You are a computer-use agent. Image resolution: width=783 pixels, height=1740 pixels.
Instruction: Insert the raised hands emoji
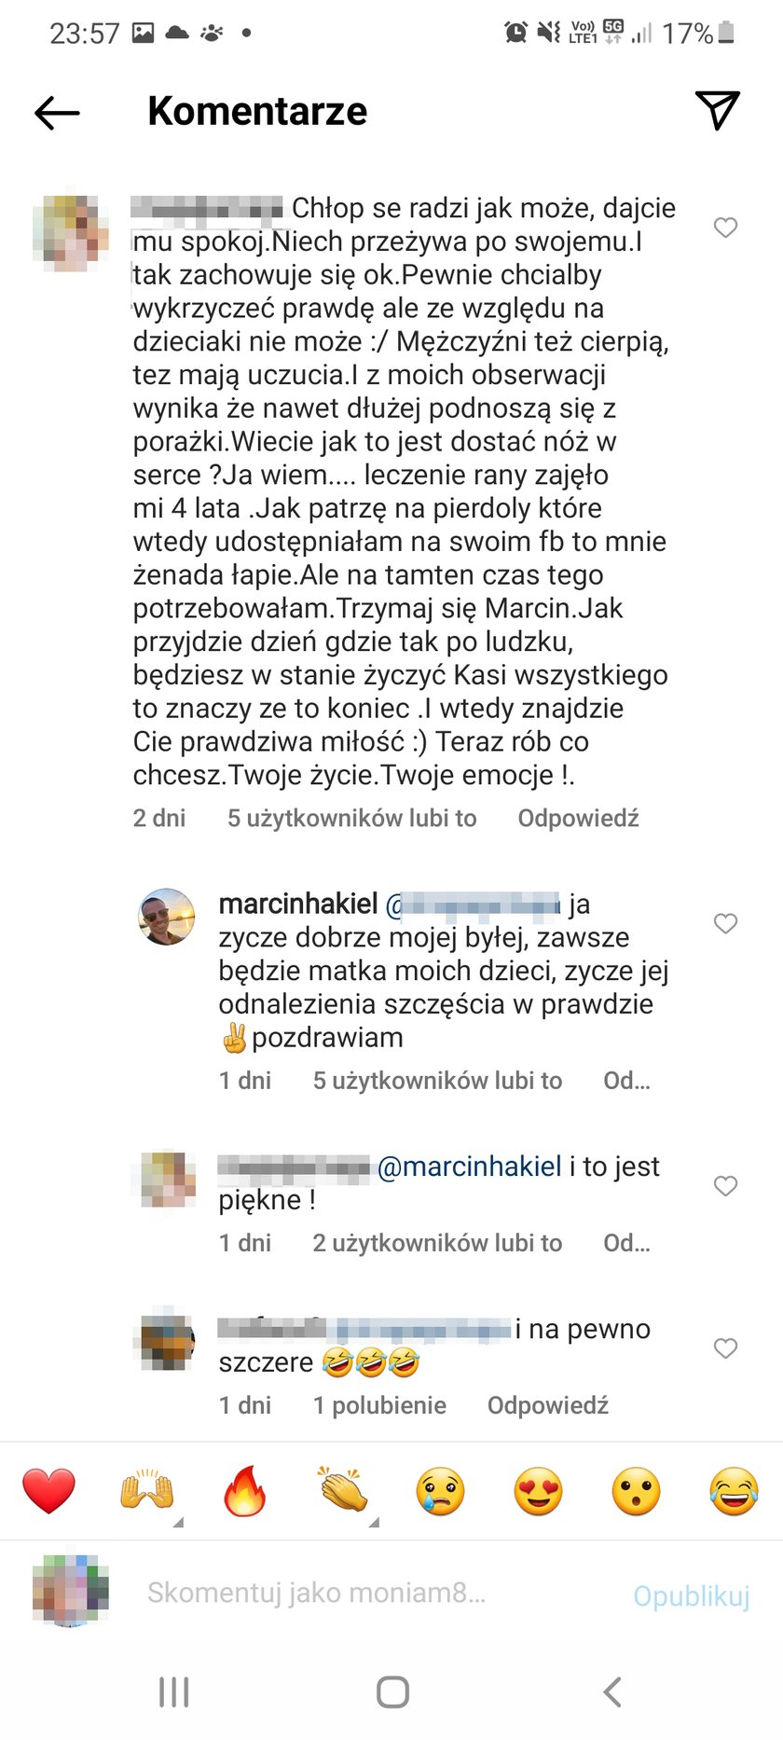(147, 1490)
